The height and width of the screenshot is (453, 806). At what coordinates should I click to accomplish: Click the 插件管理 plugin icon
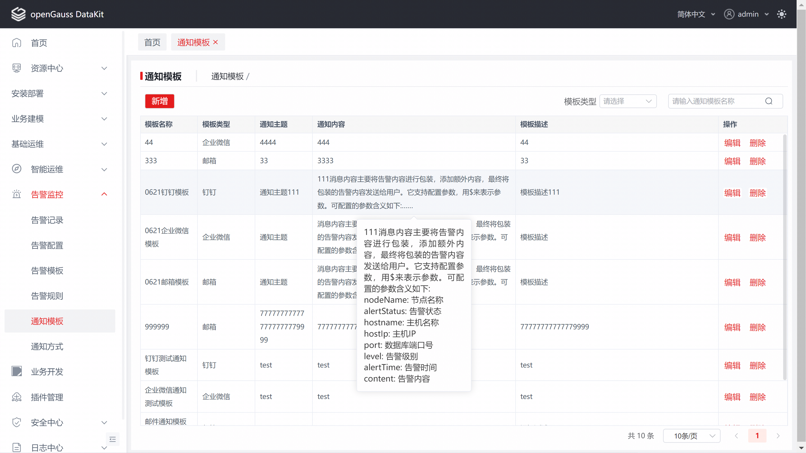click(x=17, y=397)
